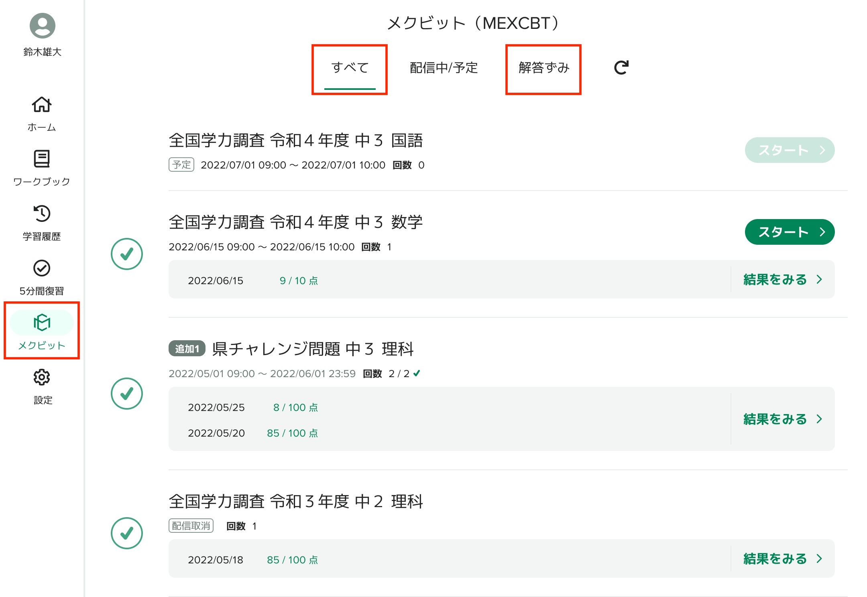
Task: Open 学習履歴 history clock icon
Action: [x=42, y=214]
